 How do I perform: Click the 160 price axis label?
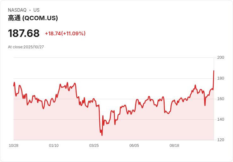pyautogui.click(x=221, y=99)
